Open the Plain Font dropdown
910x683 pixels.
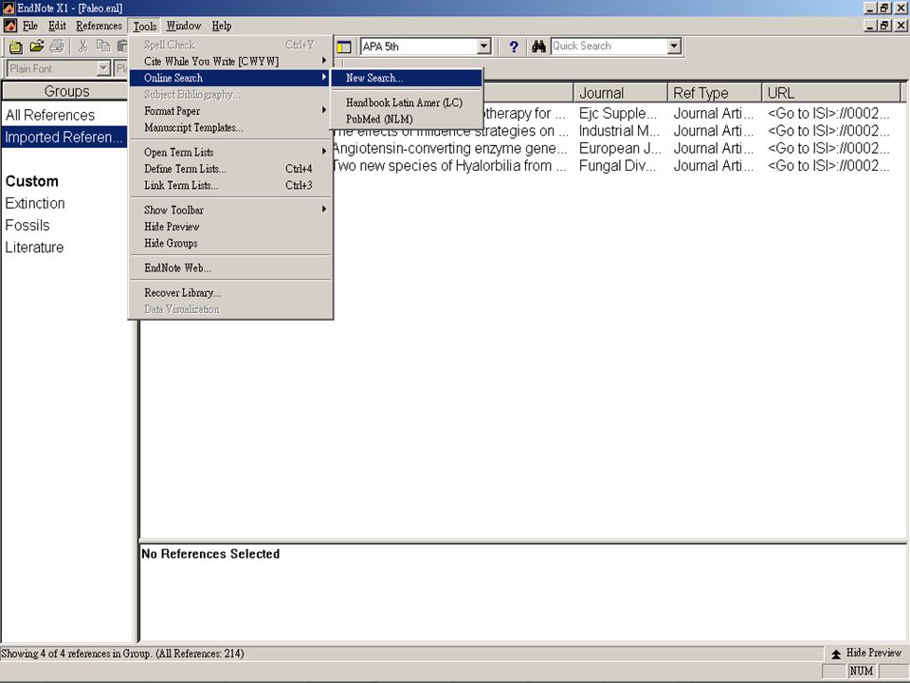[103, 68]
